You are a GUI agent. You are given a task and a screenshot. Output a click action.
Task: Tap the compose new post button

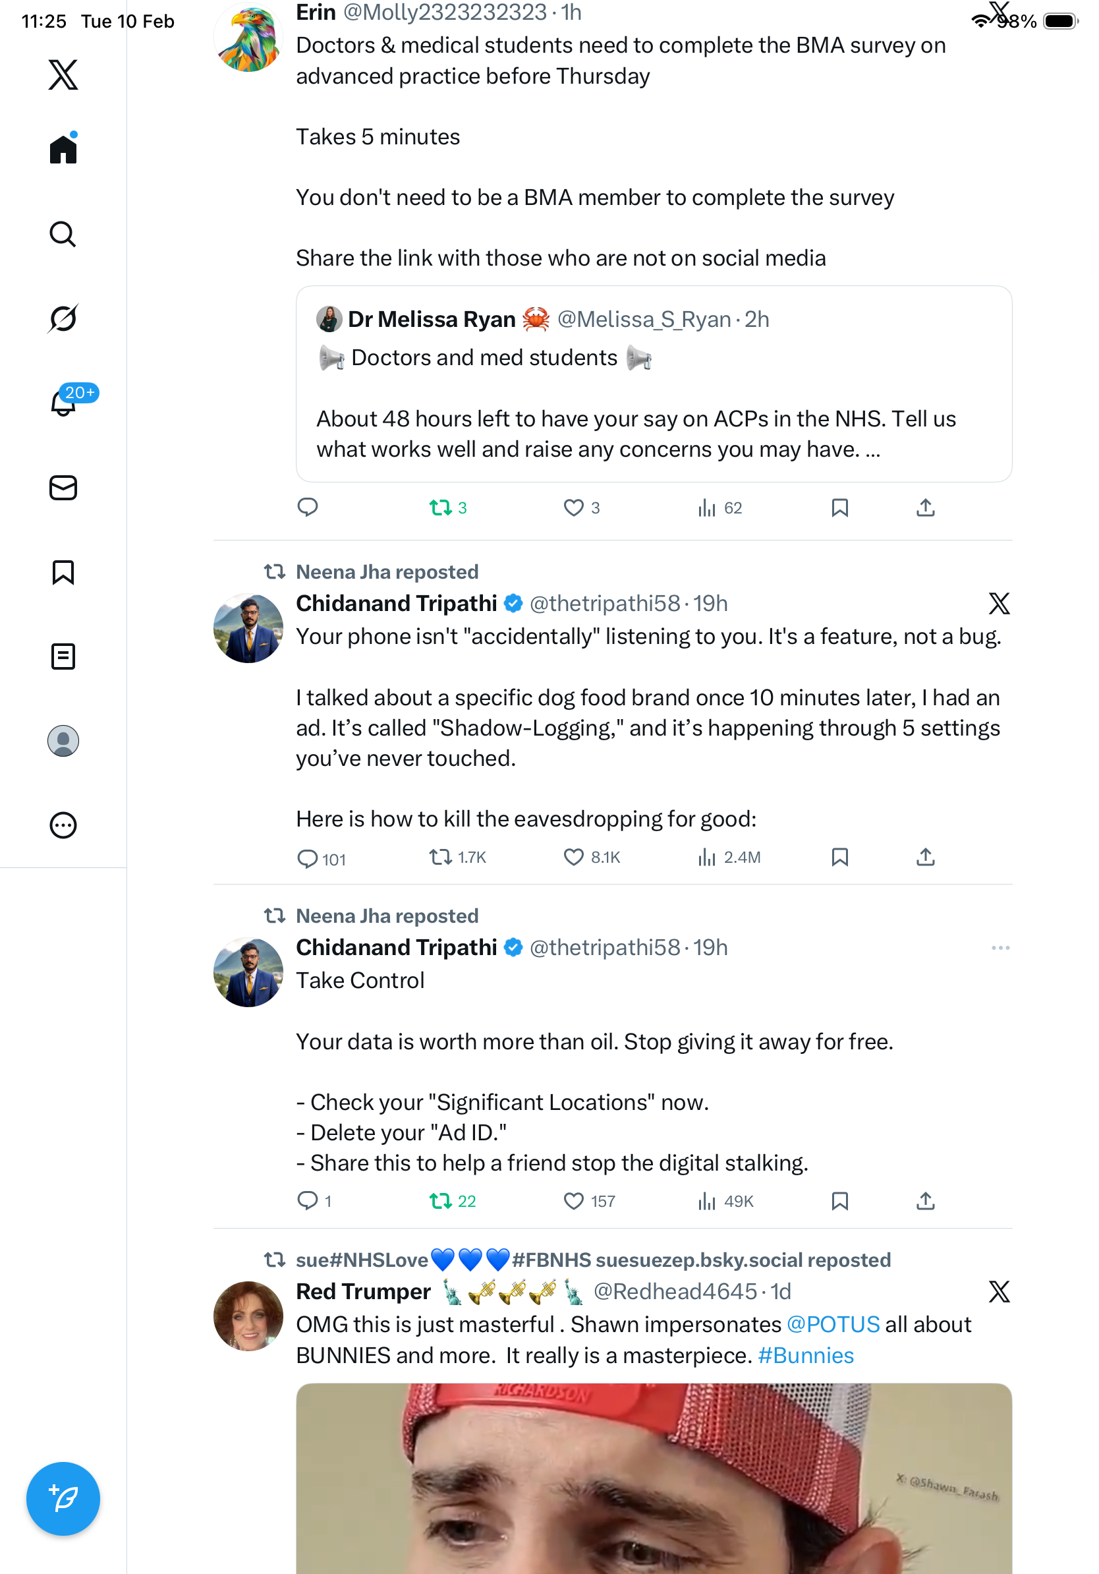tap(63, 1499)
